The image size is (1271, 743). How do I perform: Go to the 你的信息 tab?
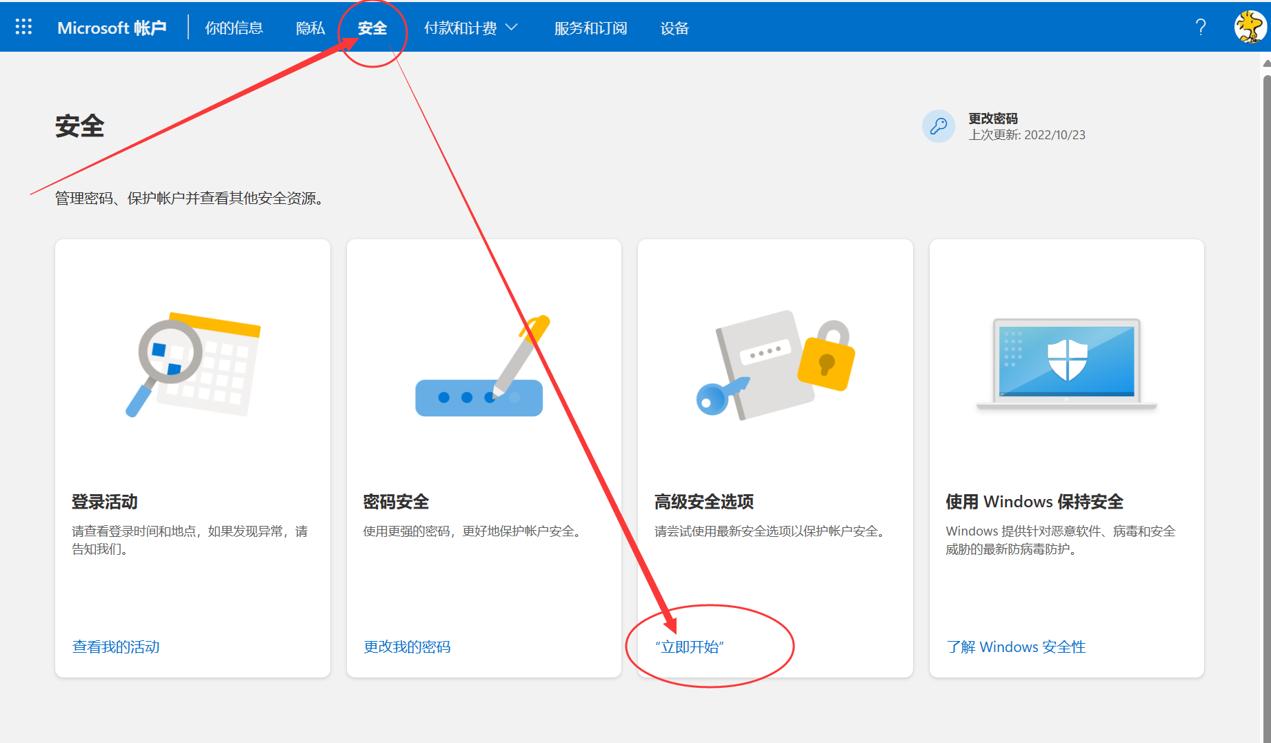[x=234, y=28]
